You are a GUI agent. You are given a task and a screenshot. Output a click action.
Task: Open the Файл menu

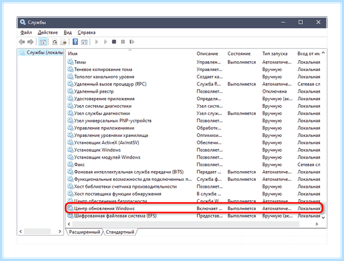tap(26, 33)
